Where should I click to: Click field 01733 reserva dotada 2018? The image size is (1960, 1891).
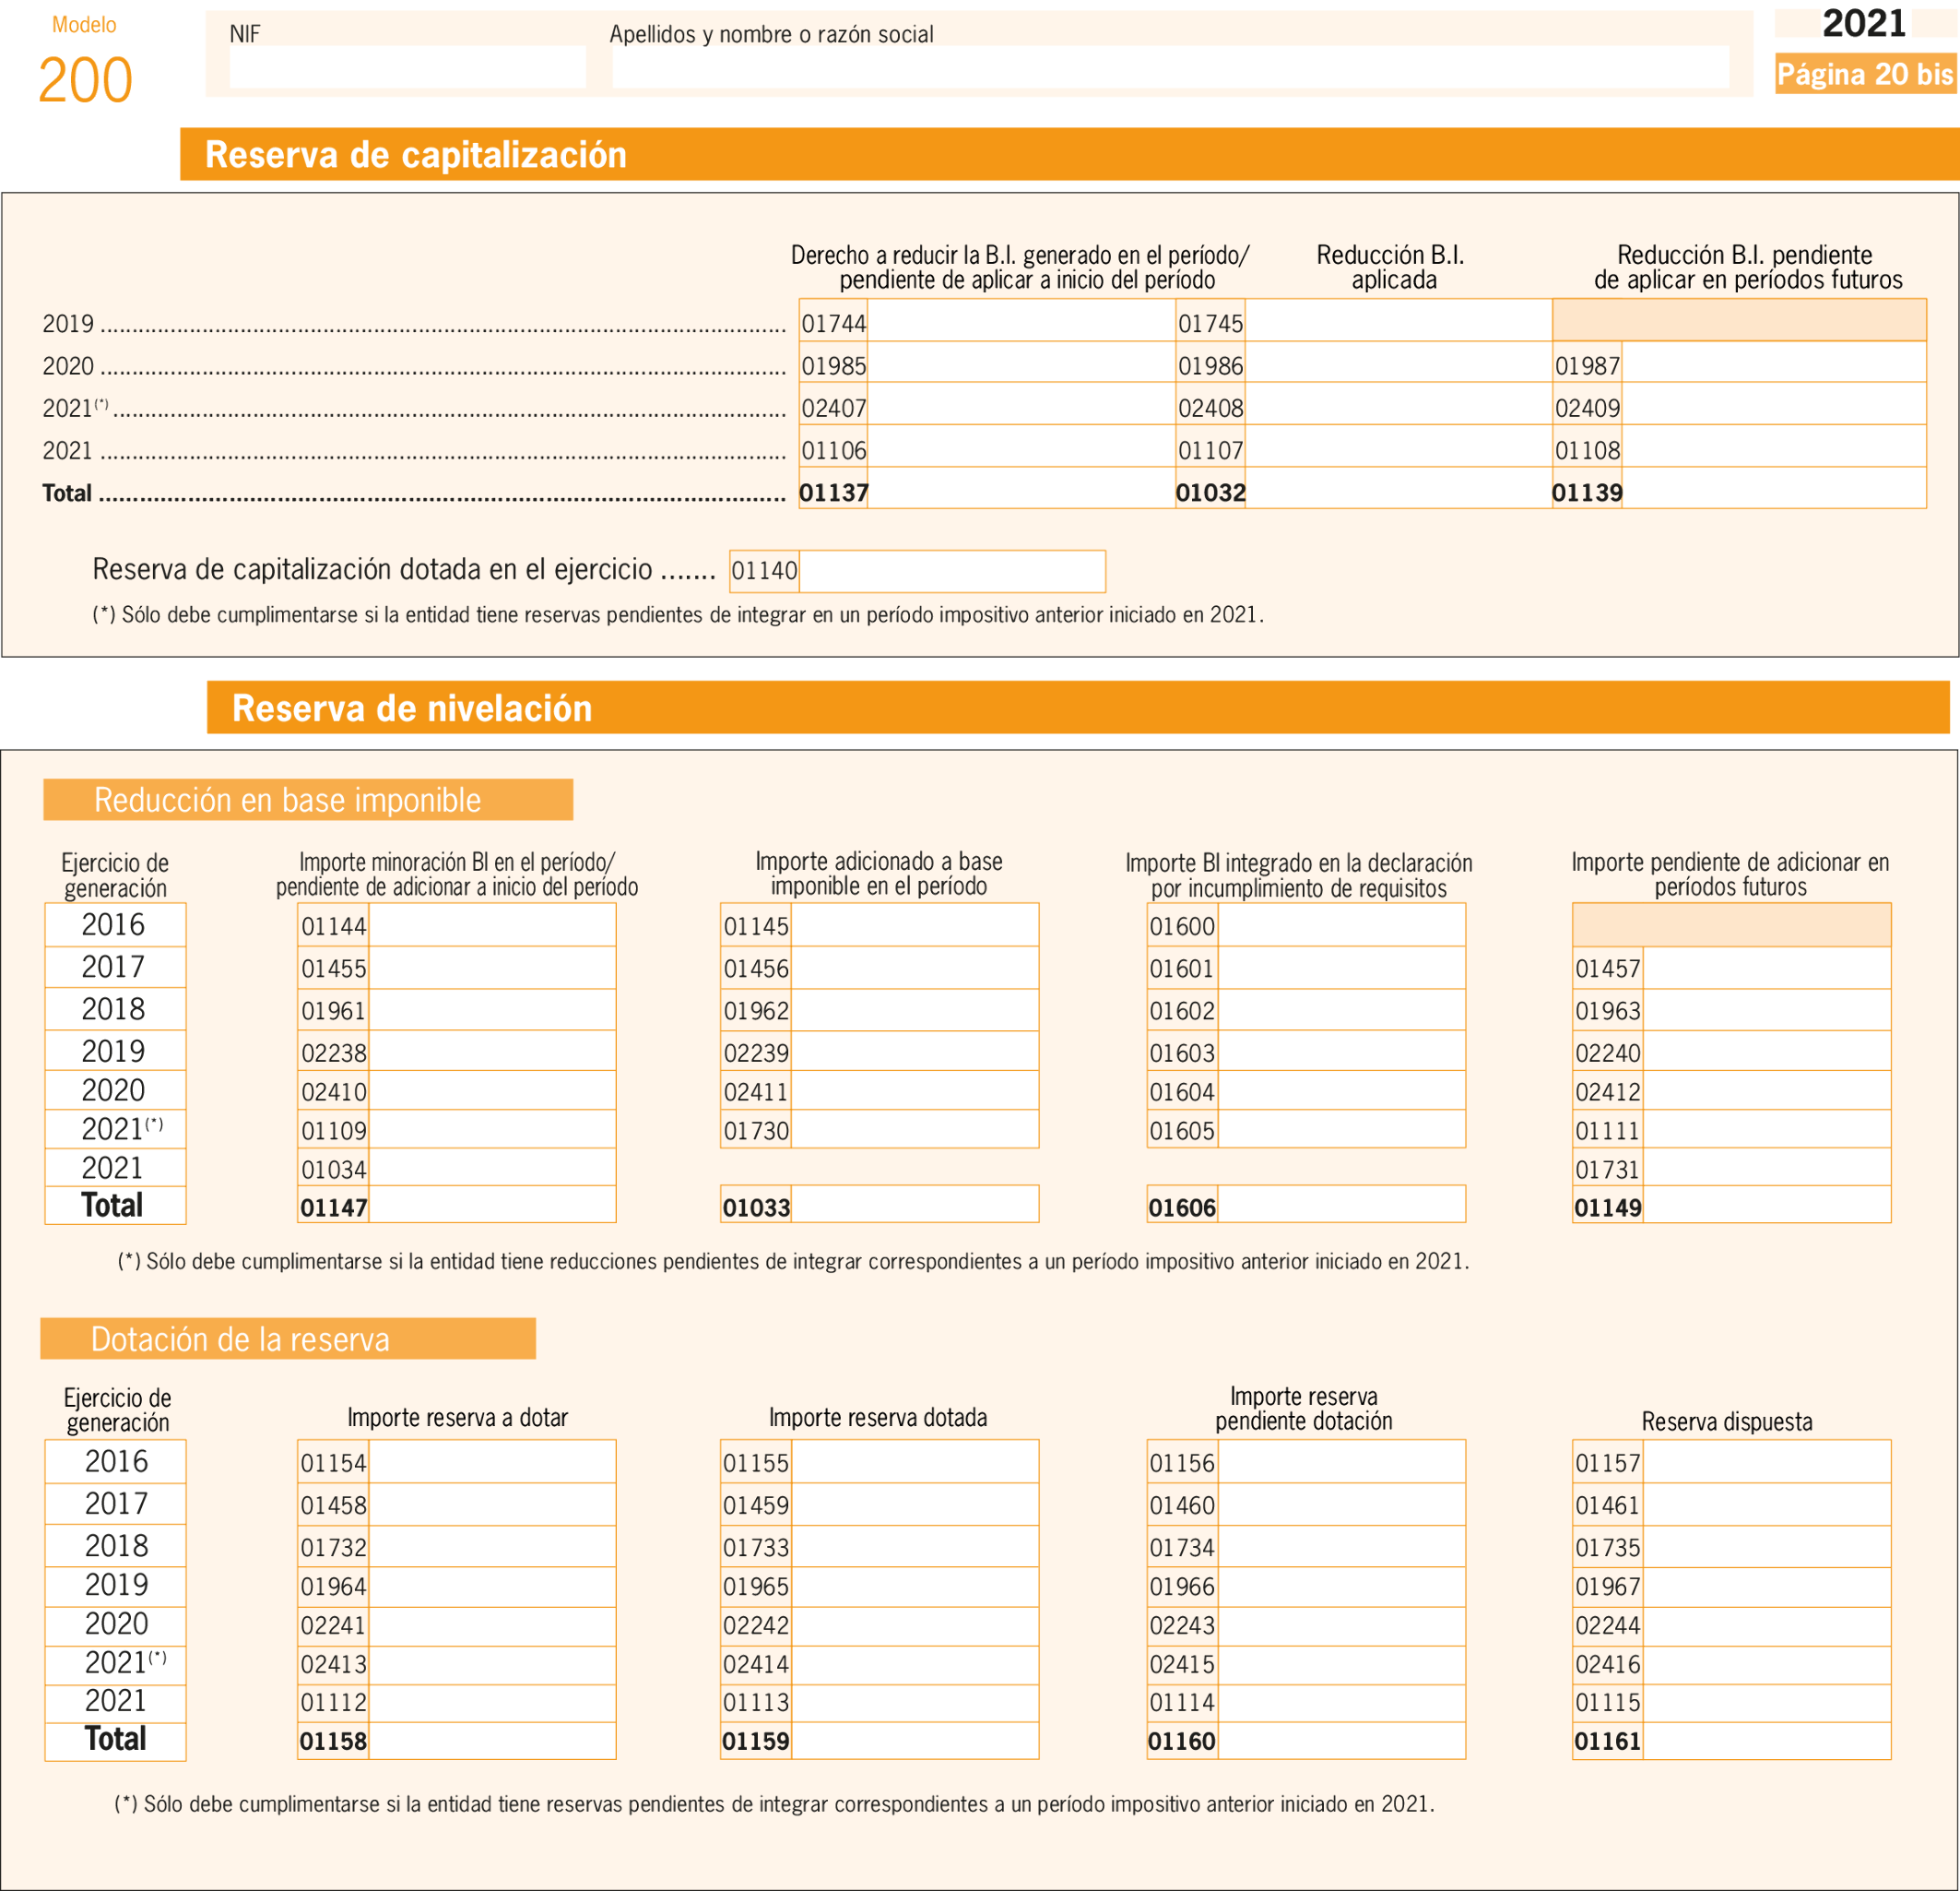pos(915,1546)
